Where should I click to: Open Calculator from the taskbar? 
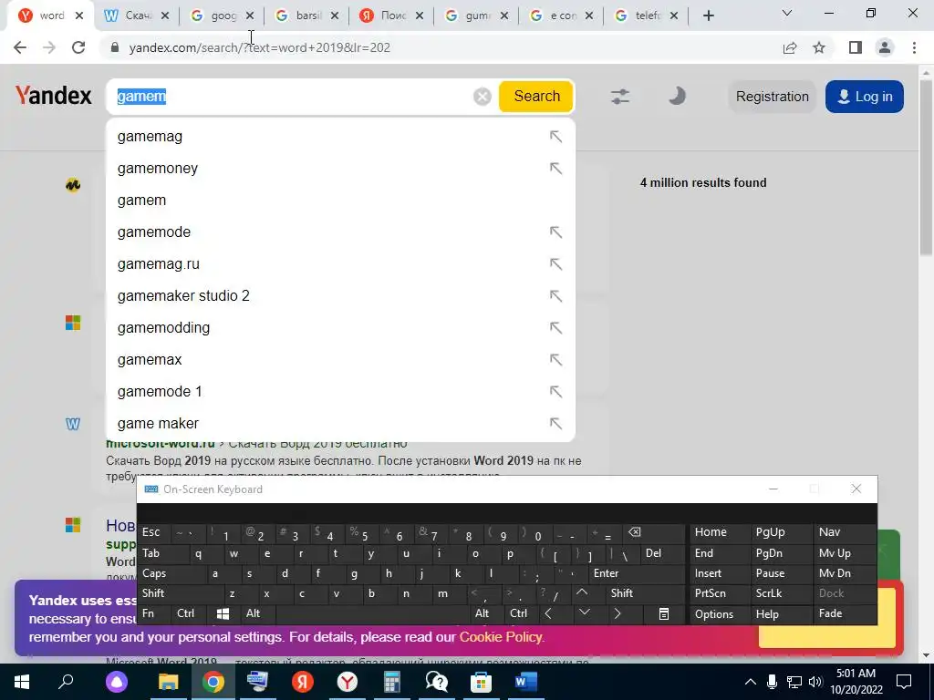coord(391,682)
